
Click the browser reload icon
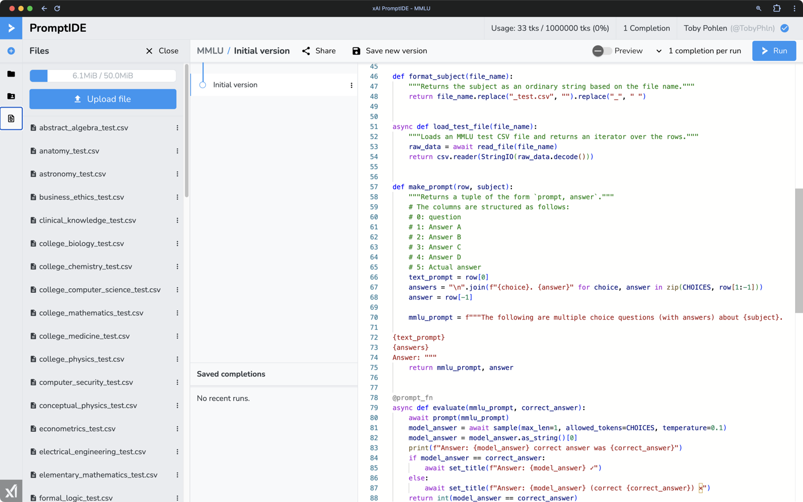click(x=57, y=8)
